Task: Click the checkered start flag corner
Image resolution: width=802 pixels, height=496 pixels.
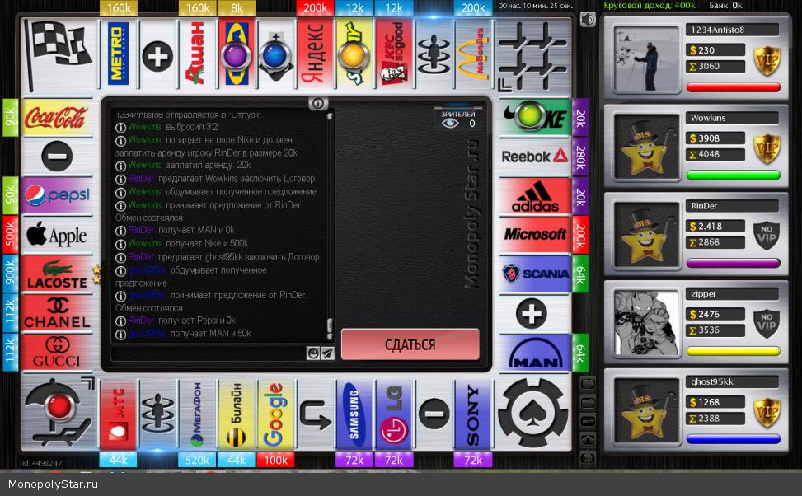Action: coord(58,55)
